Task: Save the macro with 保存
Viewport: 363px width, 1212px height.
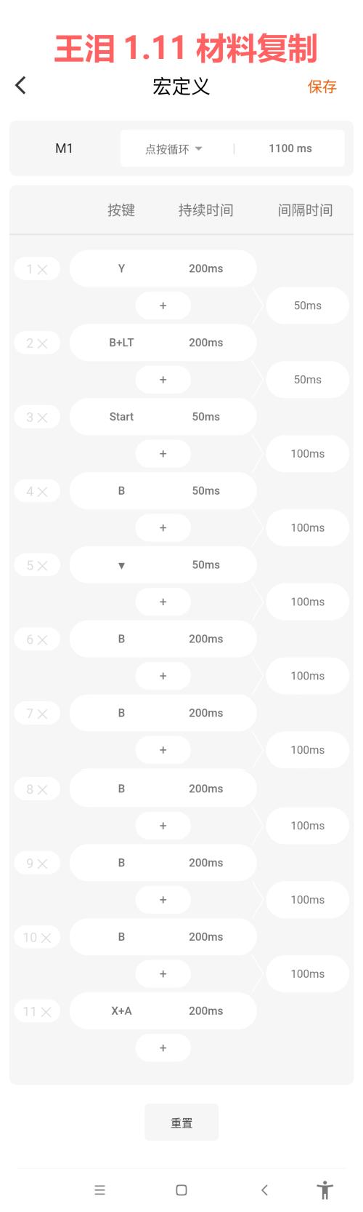Action: (322, 87)
